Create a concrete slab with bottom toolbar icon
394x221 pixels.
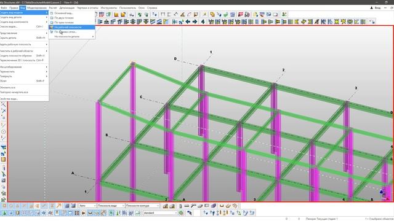(x=200, y=206)
